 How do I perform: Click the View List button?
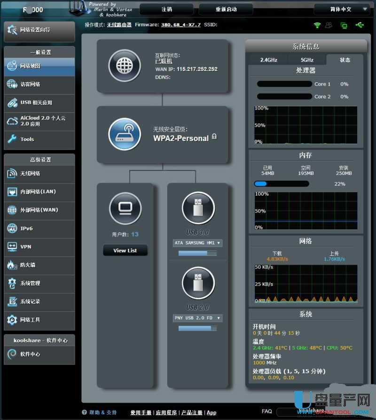[x=125, y=251]
